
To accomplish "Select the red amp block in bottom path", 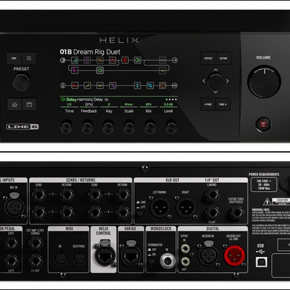I will pyautogui.click(x=75, y=86).
